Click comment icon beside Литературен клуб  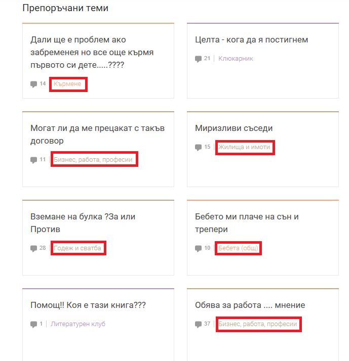click(x=33, y=324)
